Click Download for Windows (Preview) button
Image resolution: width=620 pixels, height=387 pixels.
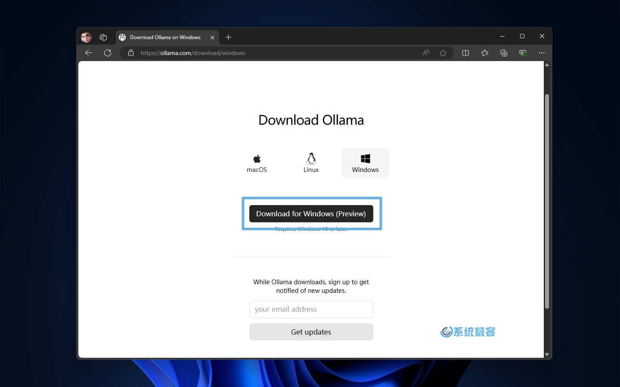click(x=311, y=214)
